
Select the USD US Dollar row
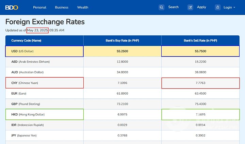pyautogui.click(x=45, y=51)
